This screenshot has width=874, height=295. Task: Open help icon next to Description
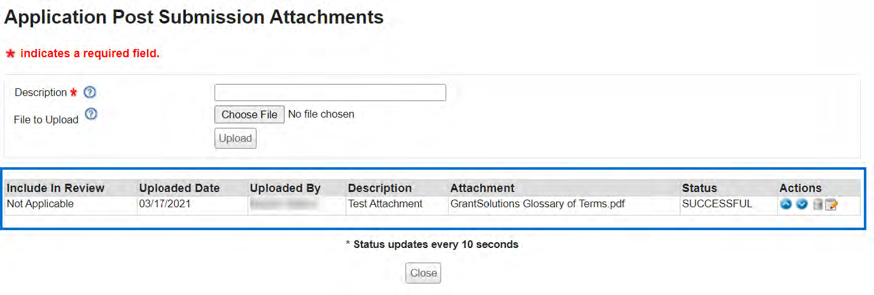[90, 92]
